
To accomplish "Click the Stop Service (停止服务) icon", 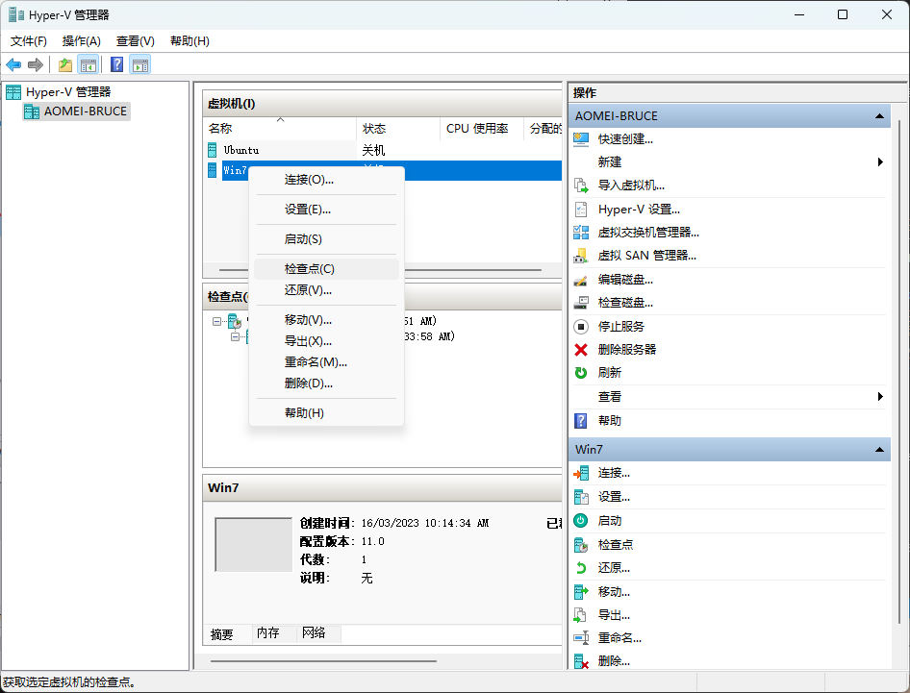I will tap(581, 327).
